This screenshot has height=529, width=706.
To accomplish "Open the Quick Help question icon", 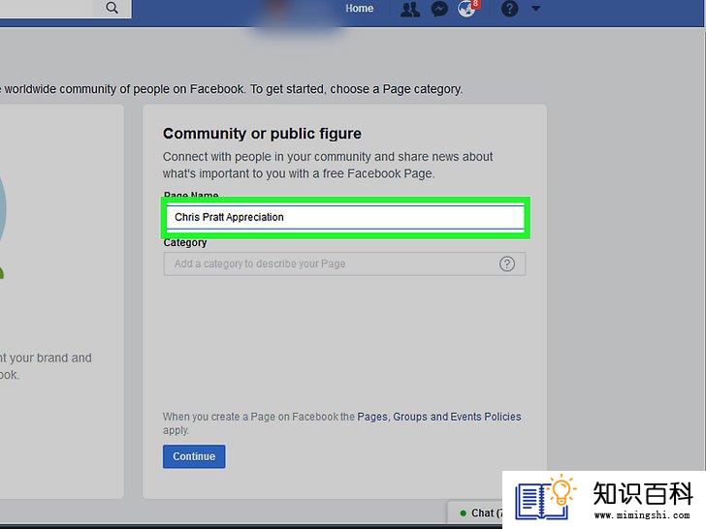I will click(509, 9).
